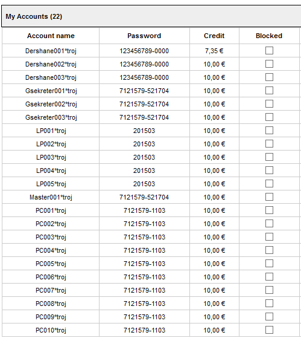Click password cell of PC001*troj
The width and height of the screenshot is (301, 338).
coord(144,210)
